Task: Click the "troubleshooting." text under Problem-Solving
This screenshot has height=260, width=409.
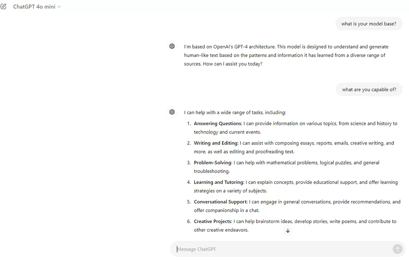Action: click(x=212, y=171)
